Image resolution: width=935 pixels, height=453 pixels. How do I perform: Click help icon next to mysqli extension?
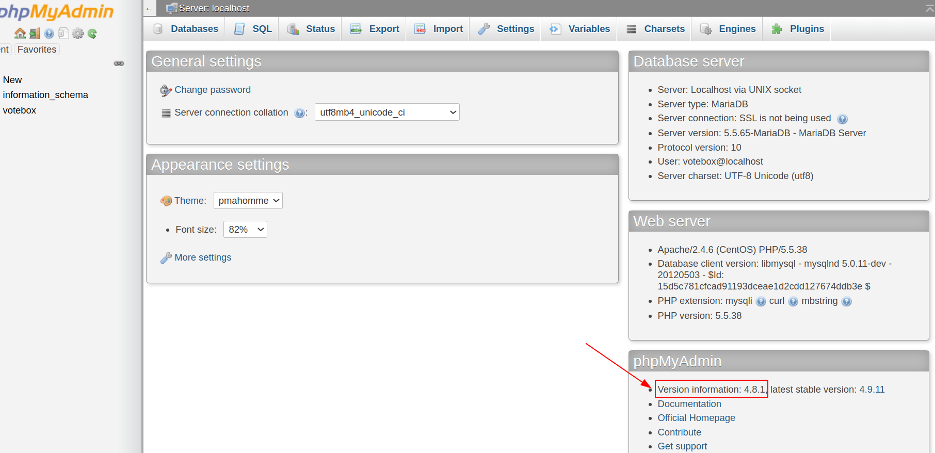coord(761,301)
